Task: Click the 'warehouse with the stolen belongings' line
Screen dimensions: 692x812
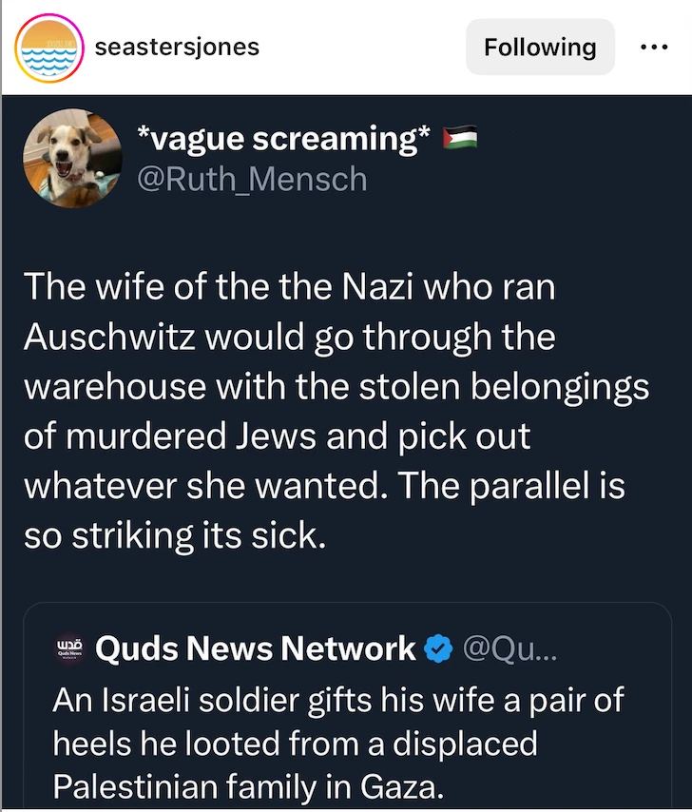Action: pyautogui.click(x=336, y=386)
